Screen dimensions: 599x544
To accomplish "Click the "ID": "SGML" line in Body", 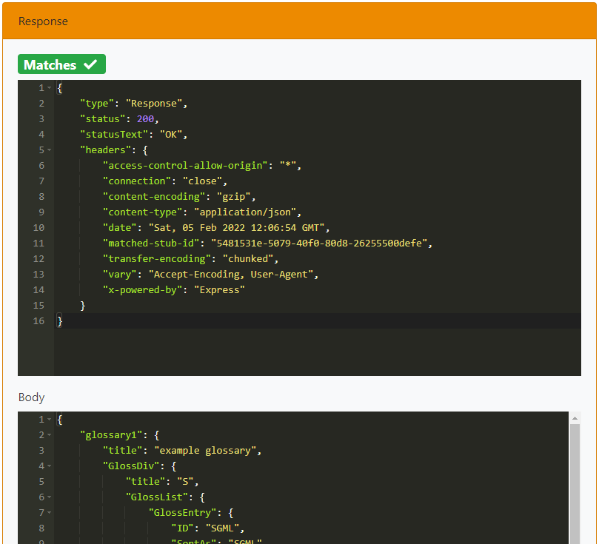I will click(208, 528).
